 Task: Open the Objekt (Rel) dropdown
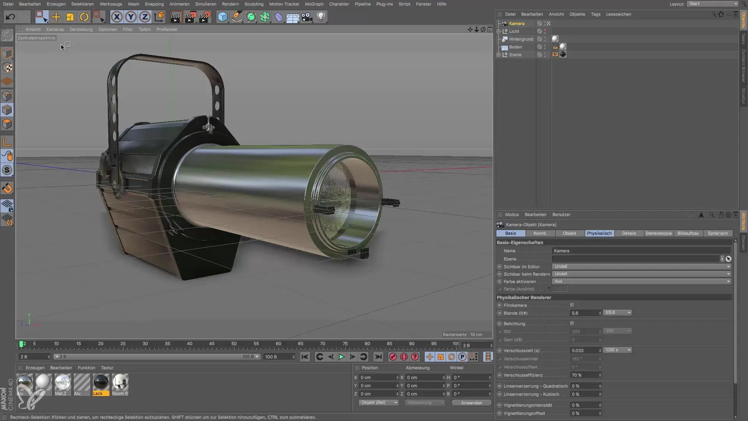coord(379,403)
